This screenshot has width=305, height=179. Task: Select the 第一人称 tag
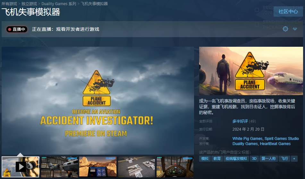click(269, 159)
